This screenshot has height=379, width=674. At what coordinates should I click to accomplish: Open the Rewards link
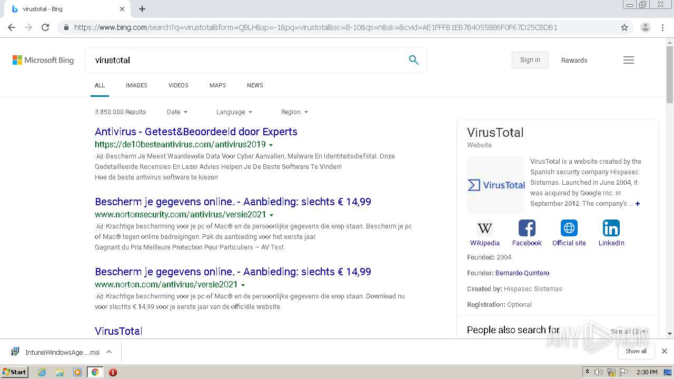[574, 60]
